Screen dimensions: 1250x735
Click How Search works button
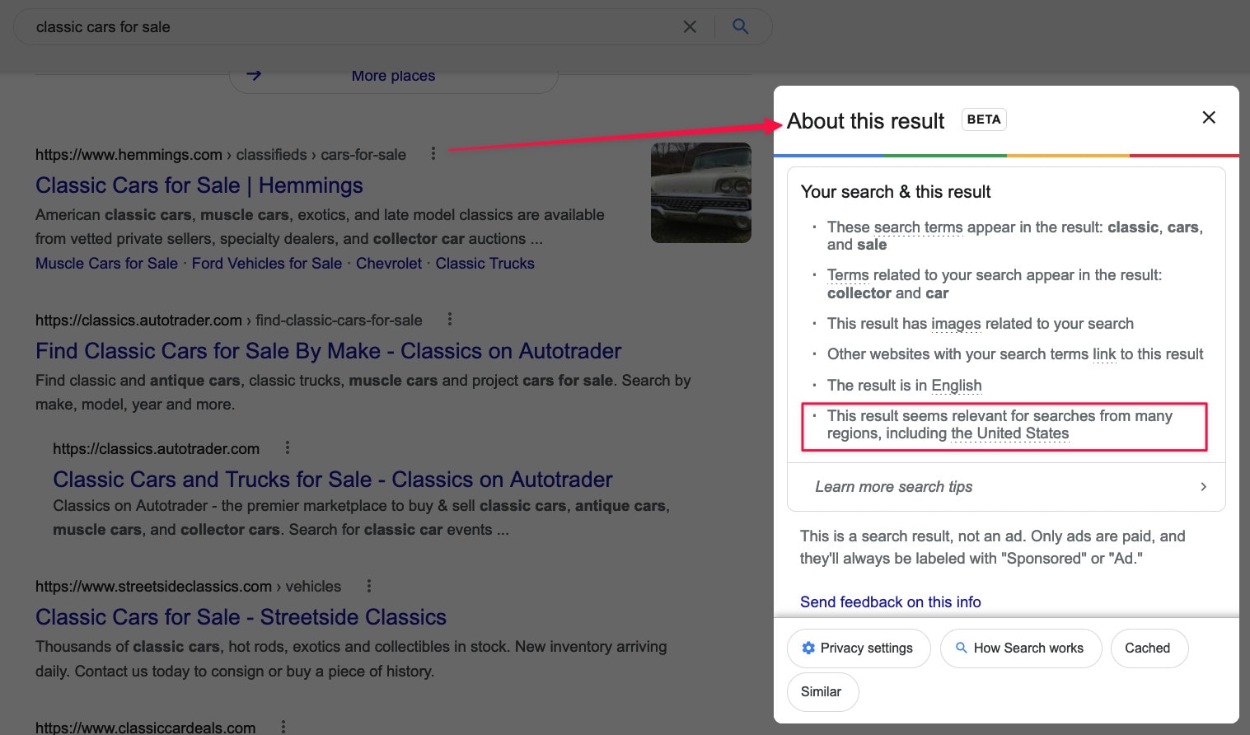(1020, 648)
